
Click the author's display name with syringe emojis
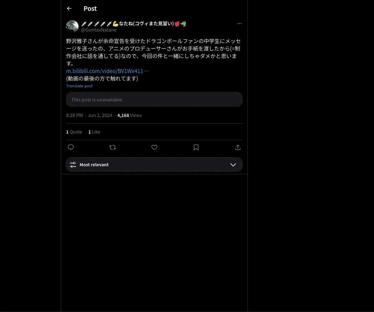point(134,24)
